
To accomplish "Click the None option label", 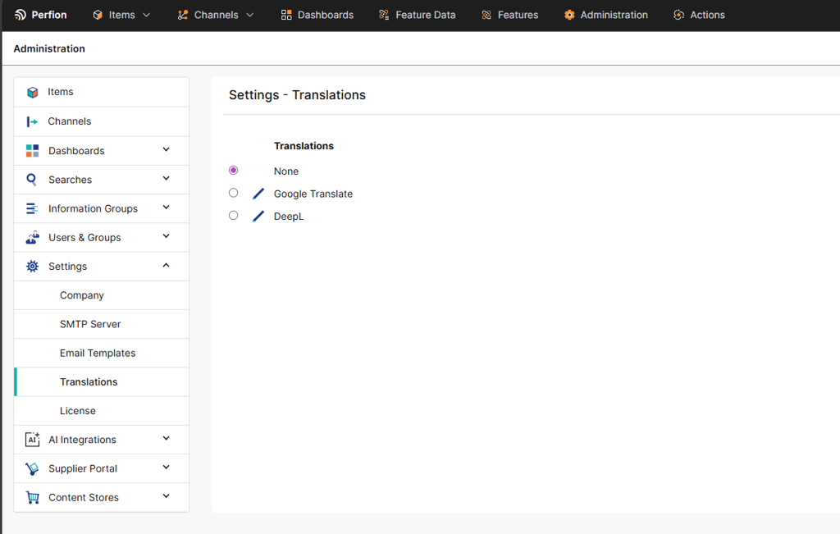I will pos(286,171).
